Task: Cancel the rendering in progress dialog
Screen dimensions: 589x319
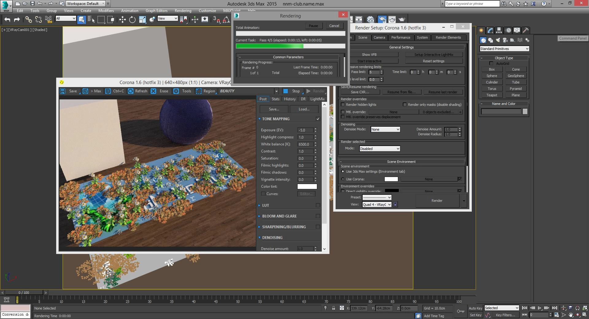Action: point(334,26)
